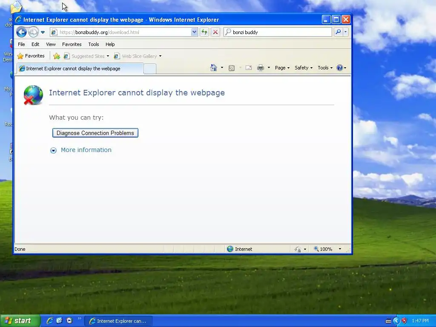Screen dimensions: 436x327
Task: Expand the address bar autocomplete dropdown
Action: click(194, 32)
